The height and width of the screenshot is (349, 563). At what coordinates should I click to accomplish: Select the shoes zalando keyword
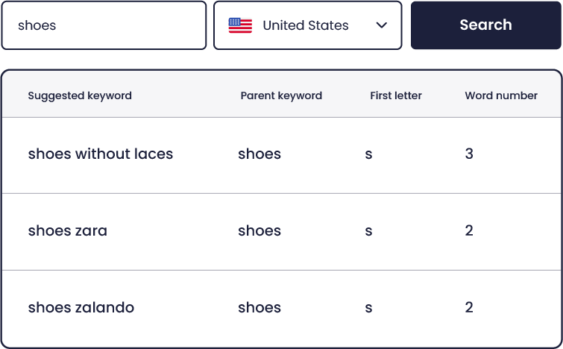(x=81, y=308)
